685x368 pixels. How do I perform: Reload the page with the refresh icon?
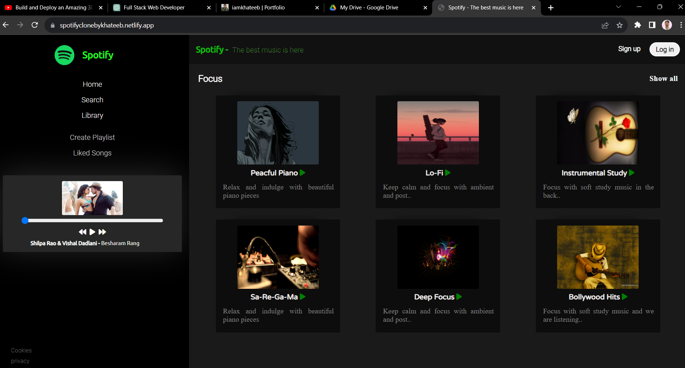(35, 25)
